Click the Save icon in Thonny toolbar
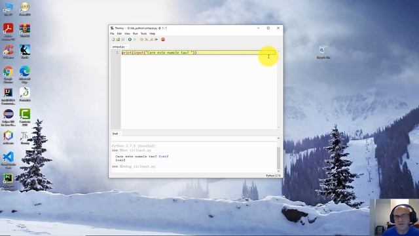The image size is (419, 236). pyautogui.click(x=123, y=39)
